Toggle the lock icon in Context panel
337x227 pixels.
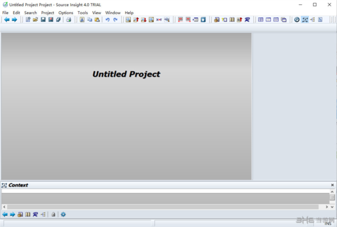(53, 214)
